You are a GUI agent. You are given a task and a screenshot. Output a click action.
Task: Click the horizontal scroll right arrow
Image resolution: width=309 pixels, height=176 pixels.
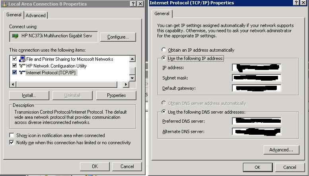click(x=126, y=85)
